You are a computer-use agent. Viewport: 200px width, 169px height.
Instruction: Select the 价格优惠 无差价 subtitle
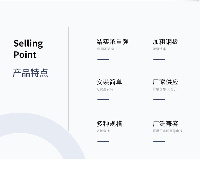165,89
